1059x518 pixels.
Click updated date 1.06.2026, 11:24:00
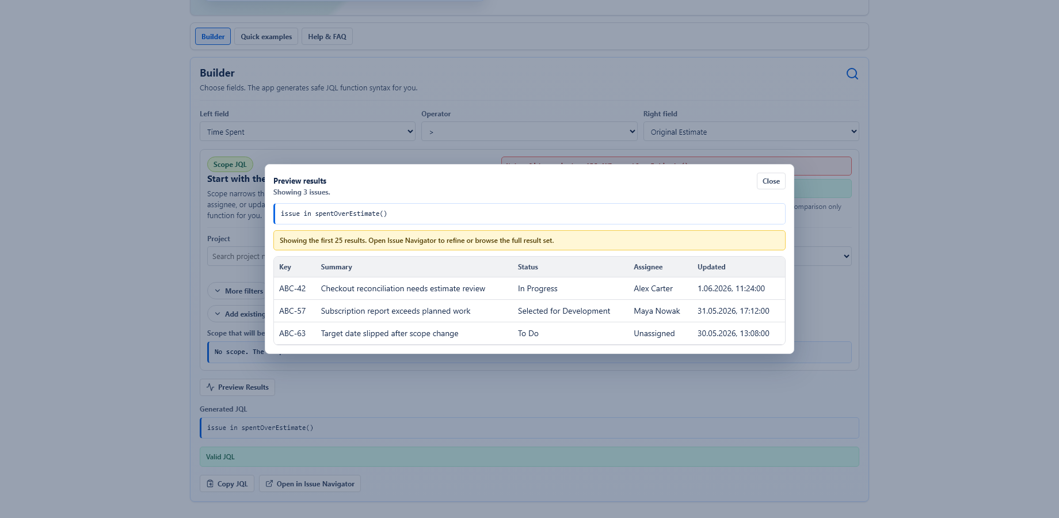(731, 288)
